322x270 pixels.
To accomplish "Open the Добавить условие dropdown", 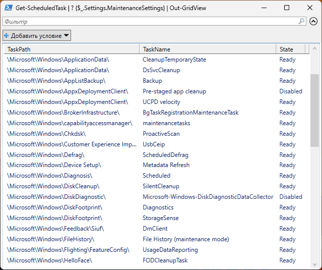I will pyautogui.click(x=37, y=35).
